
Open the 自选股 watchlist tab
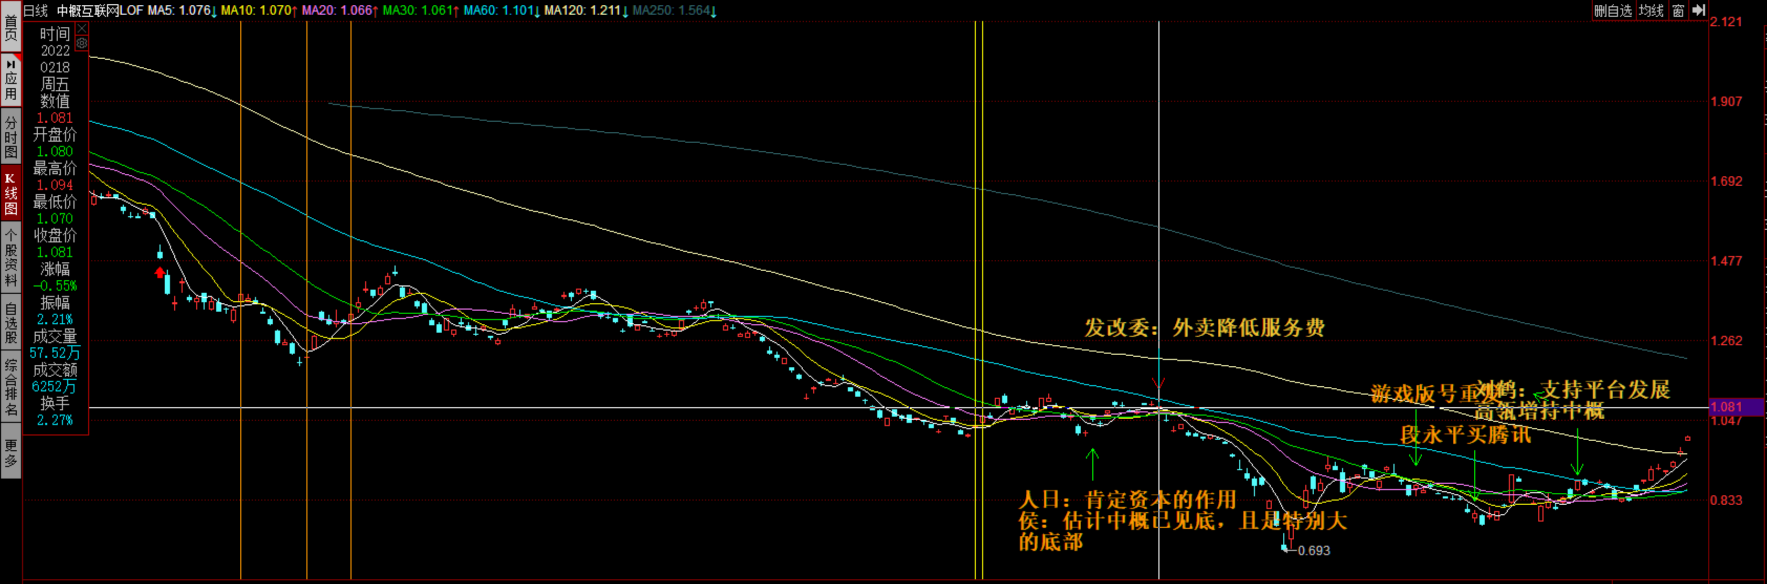pos(10,323)
